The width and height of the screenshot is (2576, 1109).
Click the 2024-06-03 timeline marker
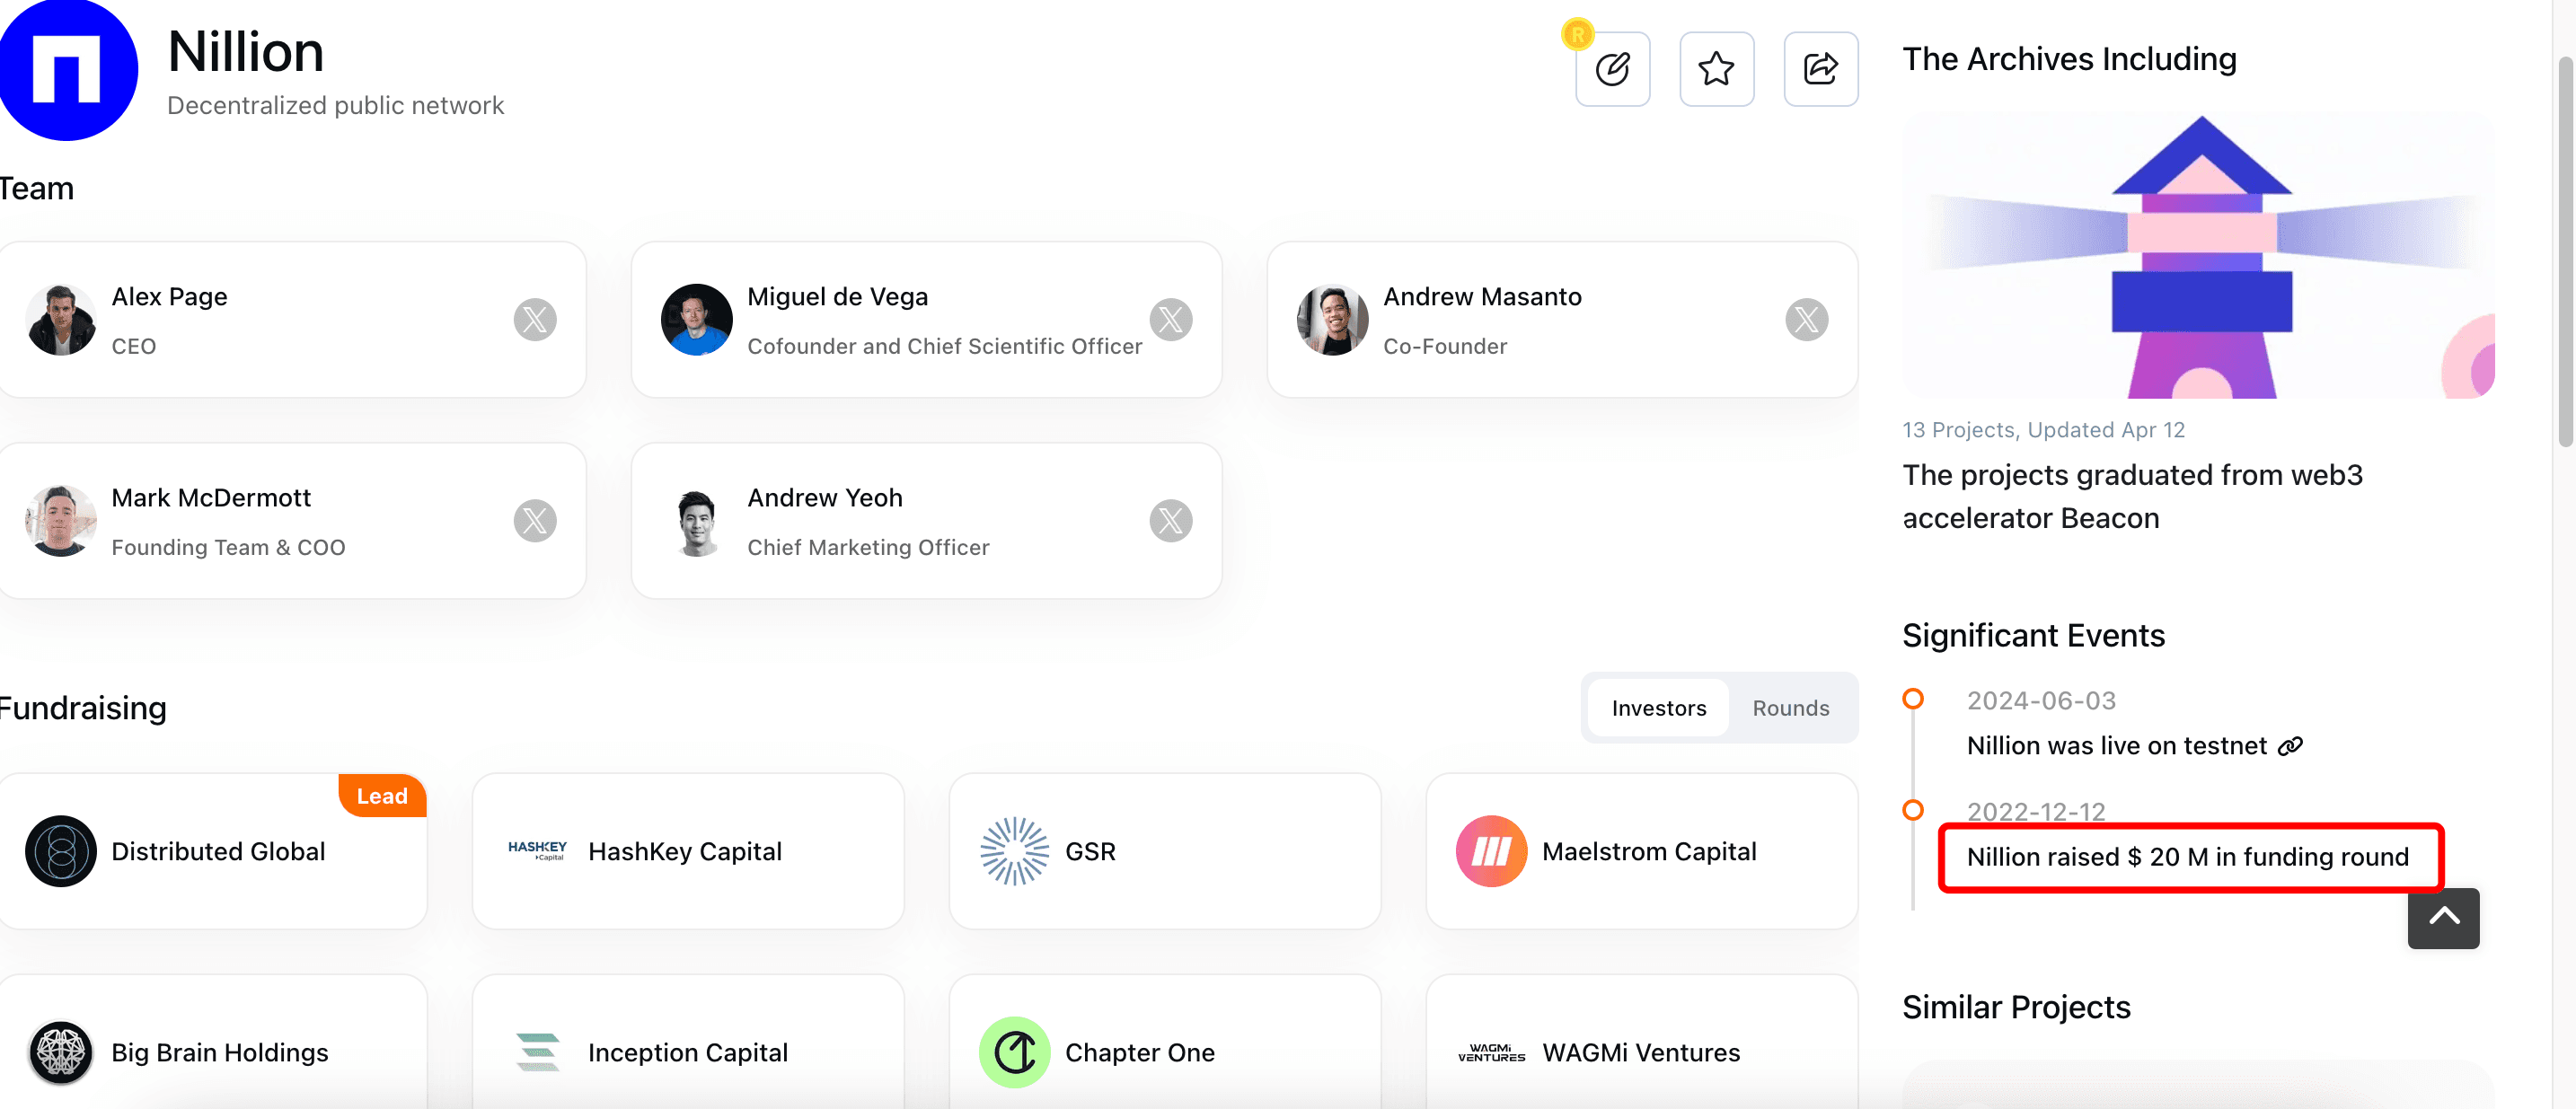point(1912,699)
